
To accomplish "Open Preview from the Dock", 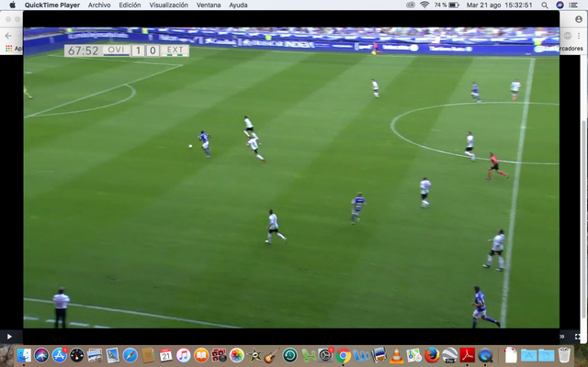I will pos(95,355).
